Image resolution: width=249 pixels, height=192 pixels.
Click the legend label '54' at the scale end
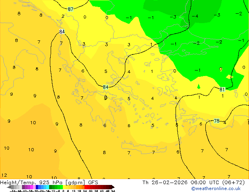point(113,191)
